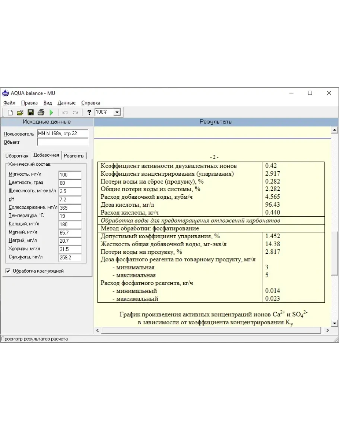The width and height of the screenshot is (339, 430).
Task: Click the New document icon
Action: pyautogui.click(x=10, y=112)
